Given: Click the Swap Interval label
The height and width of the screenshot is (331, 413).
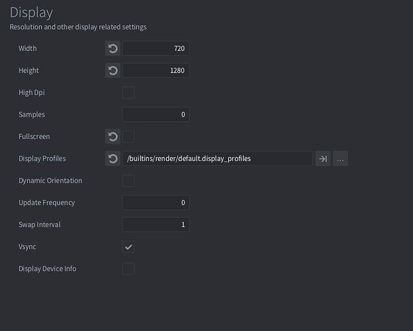Looking at the screenshot, I should click(x=40, y=224).
